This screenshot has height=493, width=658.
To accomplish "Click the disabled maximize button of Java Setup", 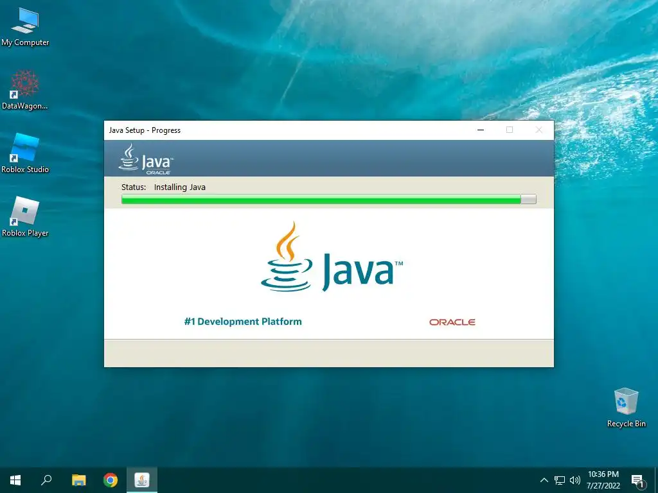I will [x=510, y=130].
